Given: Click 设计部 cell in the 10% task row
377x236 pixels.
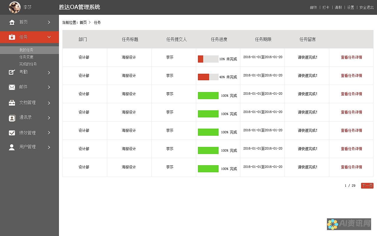Looking at the screenshot, I should pos(84,58).
